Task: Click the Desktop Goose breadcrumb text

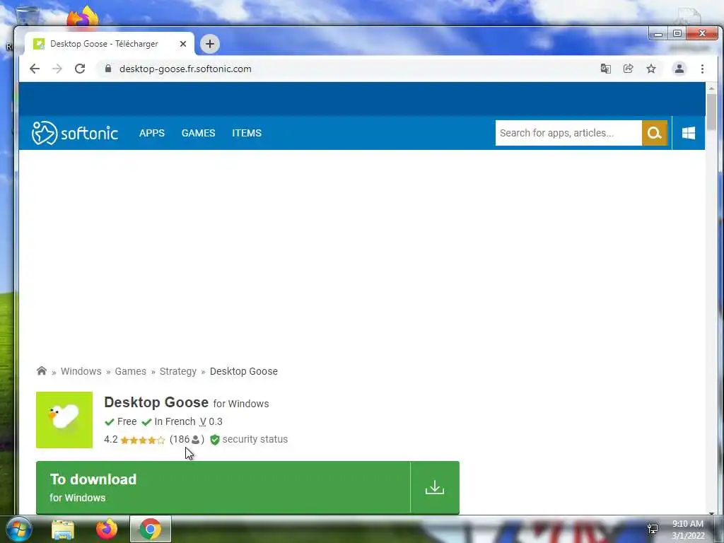Action: tap(244, 371)
